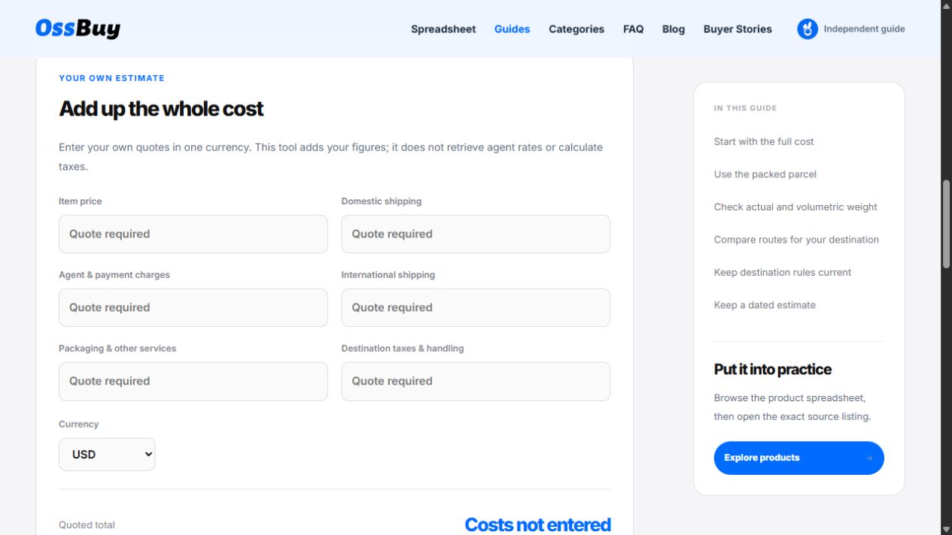Screen dimensions: 952x535
Task: Focus the Destination taxes & handling field
Action: pyautogui.click(x=476, y=381)
